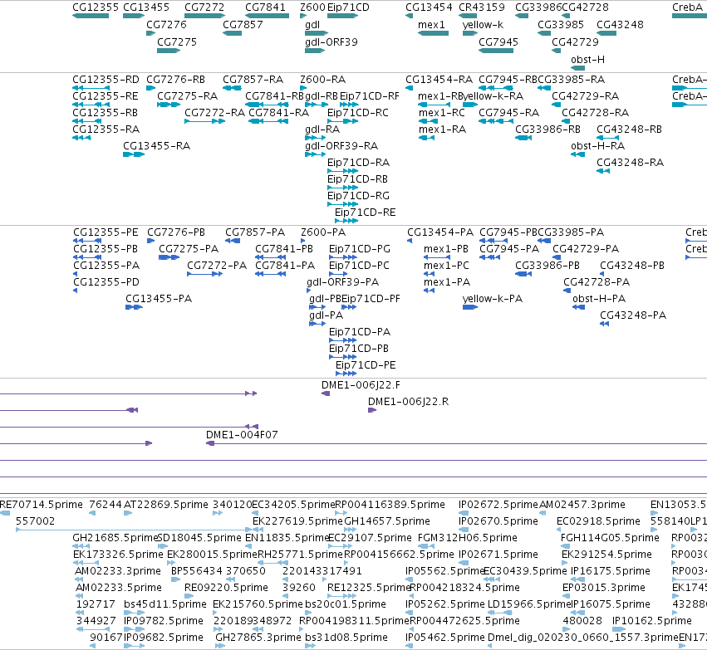Click the mex1 gene label
The width and height of the screenshot is (707, 650).
coord(431,24)
